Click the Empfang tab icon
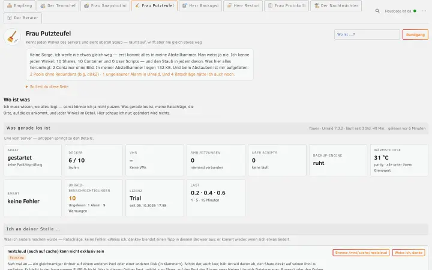432x270 pixels. pyautogui.click(x=10, y=5)
